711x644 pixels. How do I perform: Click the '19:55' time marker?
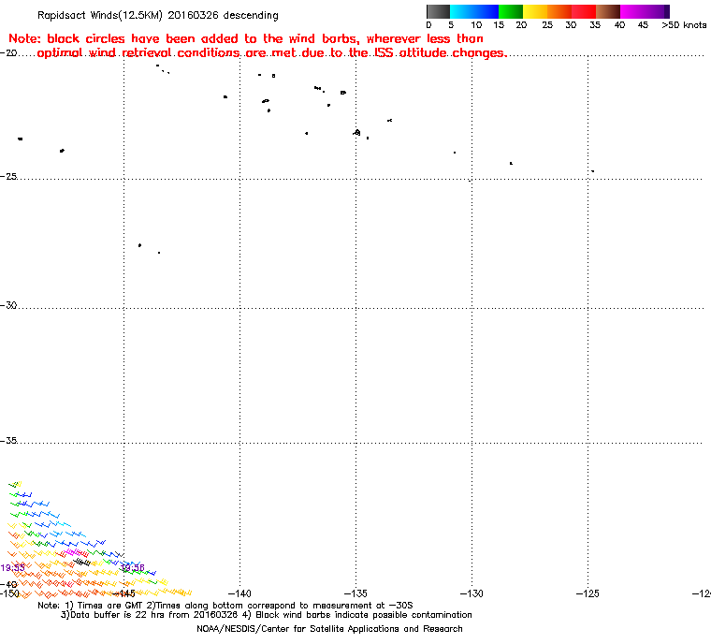13,568
